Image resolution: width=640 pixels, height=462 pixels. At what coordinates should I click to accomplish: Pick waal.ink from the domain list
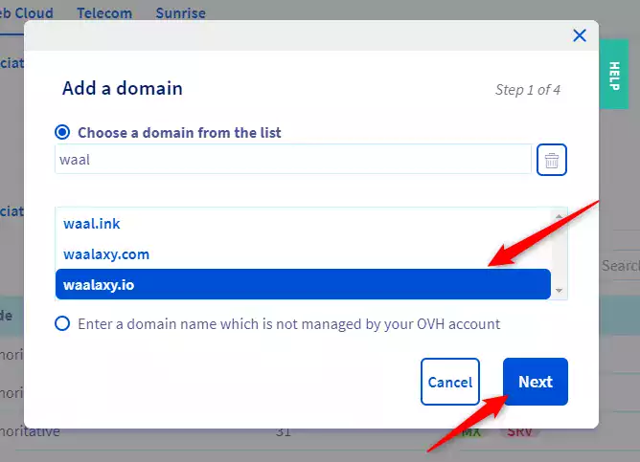point(303,224)
